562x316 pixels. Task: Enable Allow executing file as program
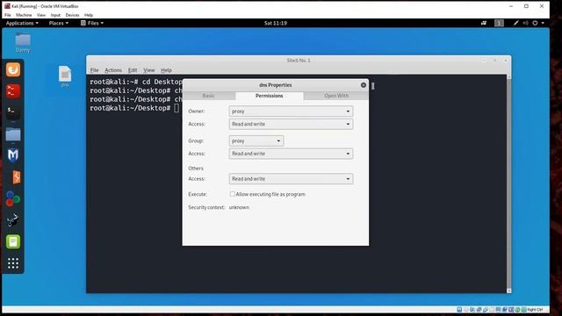pos(232,194)
